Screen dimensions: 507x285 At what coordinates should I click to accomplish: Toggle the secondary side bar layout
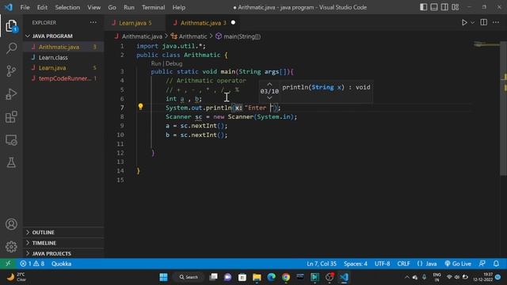[444, 7]
